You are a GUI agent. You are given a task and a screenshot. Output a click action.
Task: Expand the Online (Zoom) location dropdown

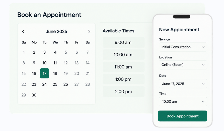[183, 65]
